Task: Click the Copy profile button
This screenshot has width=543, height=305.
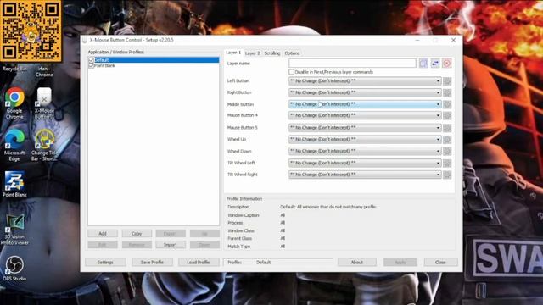Action: click(x=137, y=234)
